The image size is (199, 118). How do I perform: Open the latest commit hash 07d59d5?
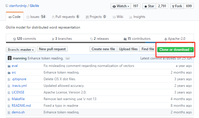[169, 58]
